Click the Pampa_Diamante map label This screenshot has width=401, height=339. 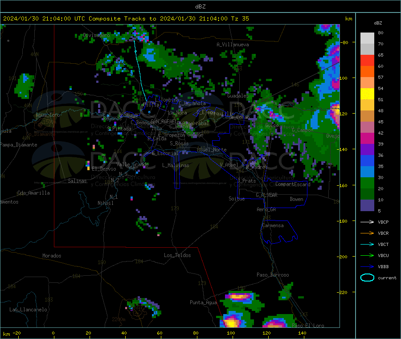point(19,145)
